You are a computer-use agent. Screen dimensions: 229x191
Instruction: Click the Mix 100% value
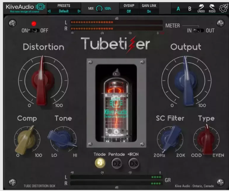(x=108, y=9)
